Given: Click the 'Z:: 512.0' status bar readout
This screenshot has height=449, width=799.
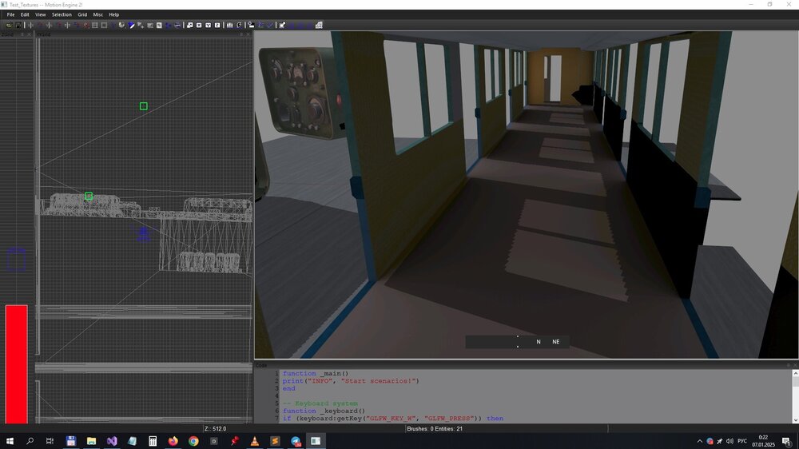Looking at the screenshot, I should pyautogui.click(x=215, y=429).
